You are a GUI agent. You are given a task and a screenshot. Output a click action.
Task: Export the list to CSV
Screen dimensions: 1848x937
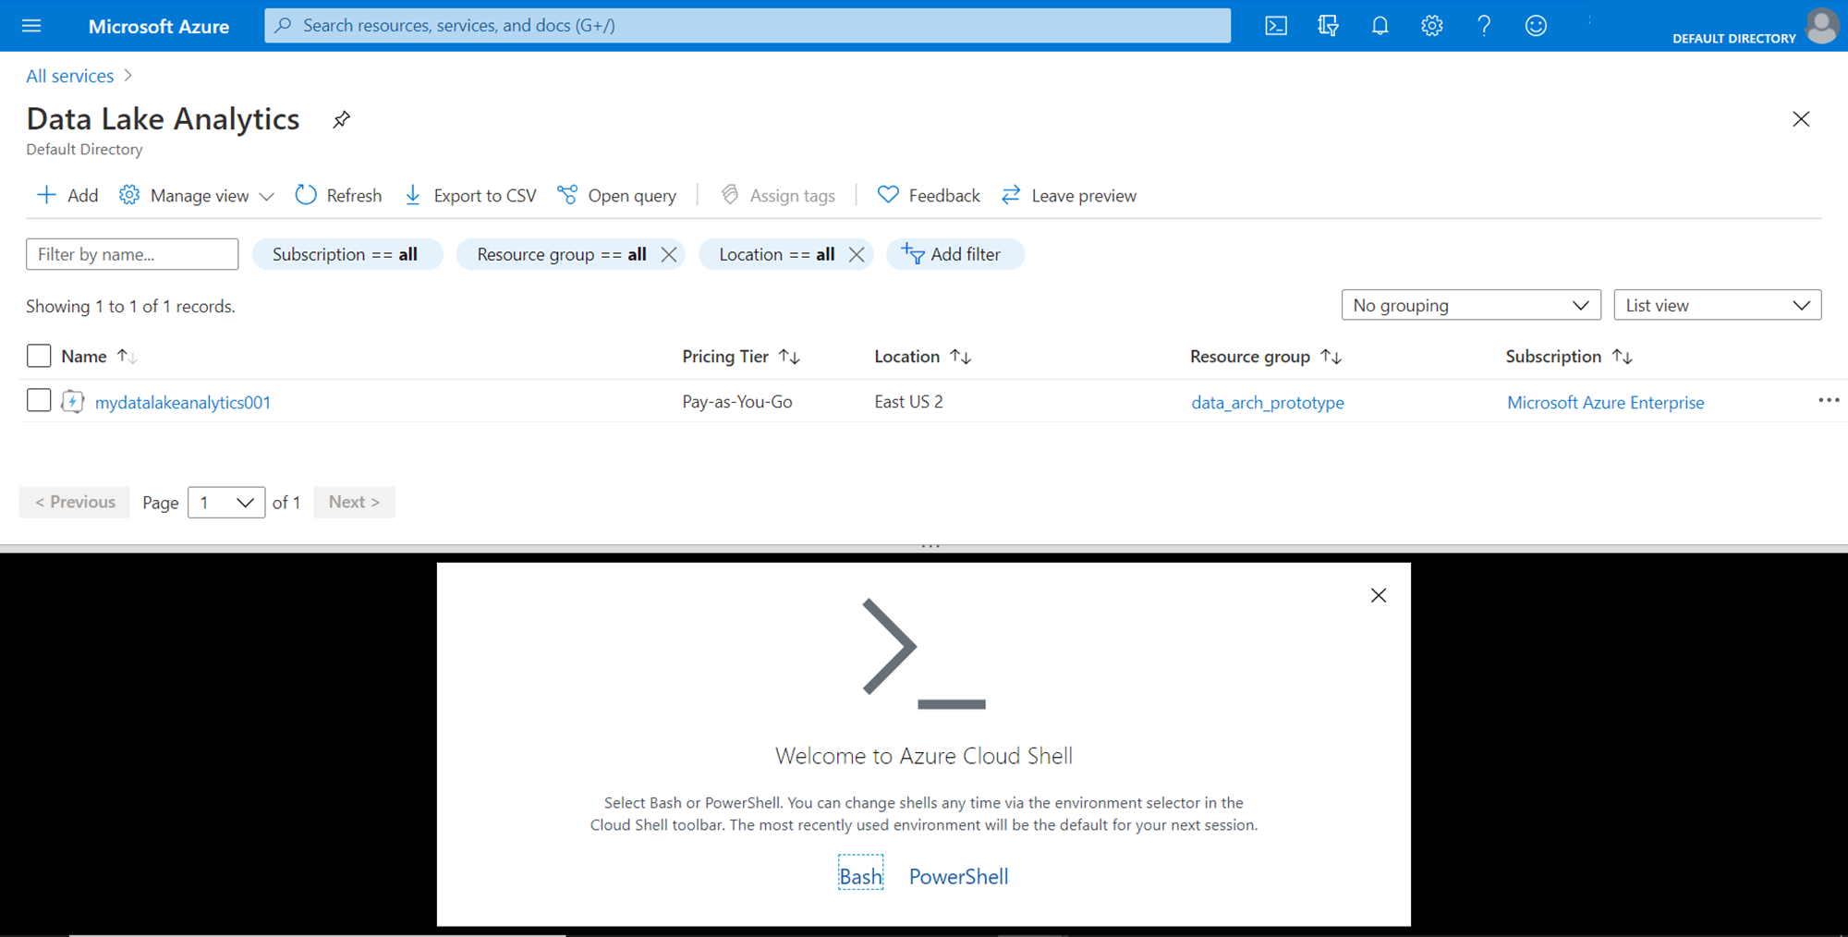[470, 195]
